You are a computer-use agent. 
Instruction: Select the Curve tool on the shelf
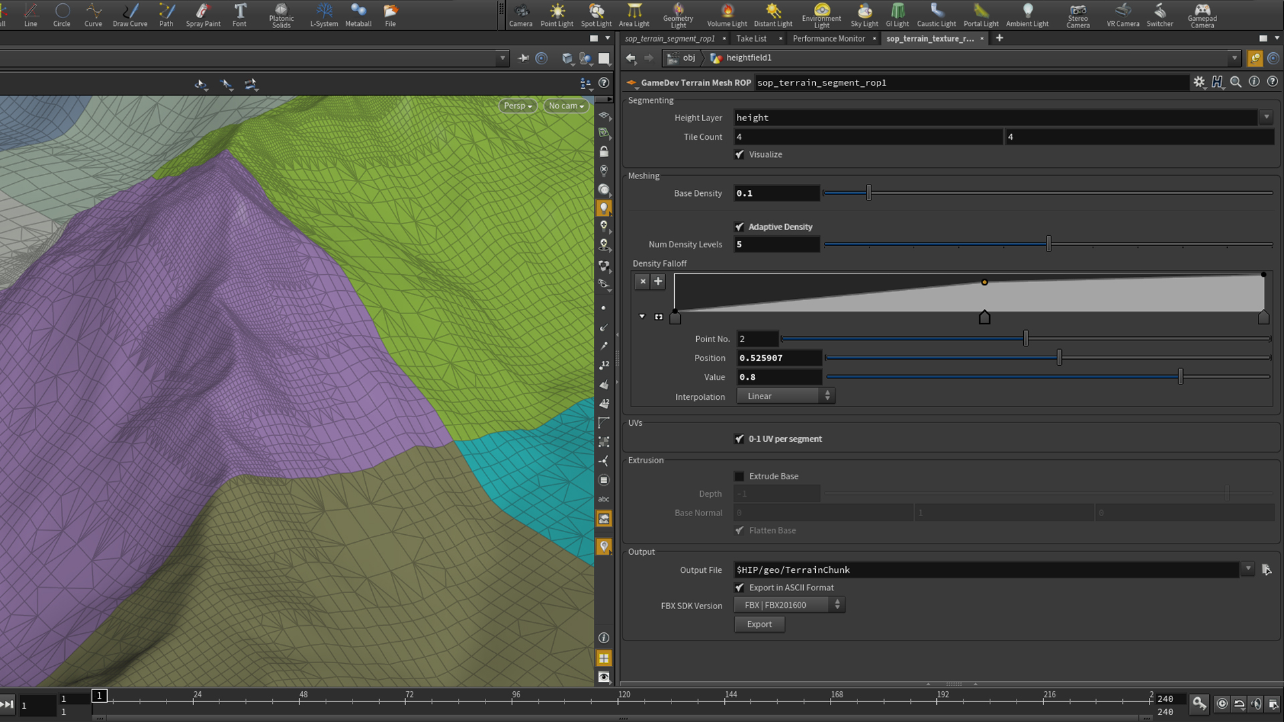pos(93,15)
